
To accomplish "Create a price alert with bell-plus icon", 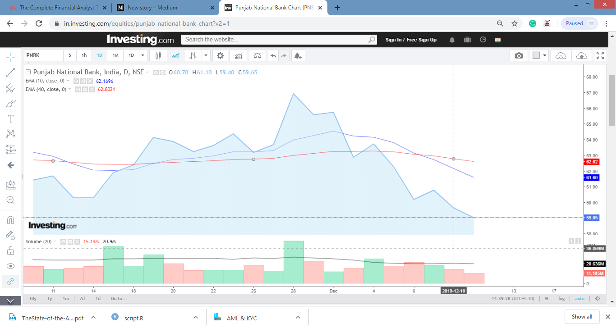I will pyautogui.click(x=298, y=55).
